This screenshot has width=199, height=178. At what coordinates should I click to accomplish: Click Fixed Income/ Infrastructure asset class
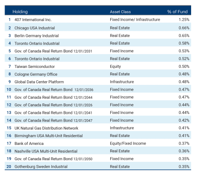click(135, 19)
